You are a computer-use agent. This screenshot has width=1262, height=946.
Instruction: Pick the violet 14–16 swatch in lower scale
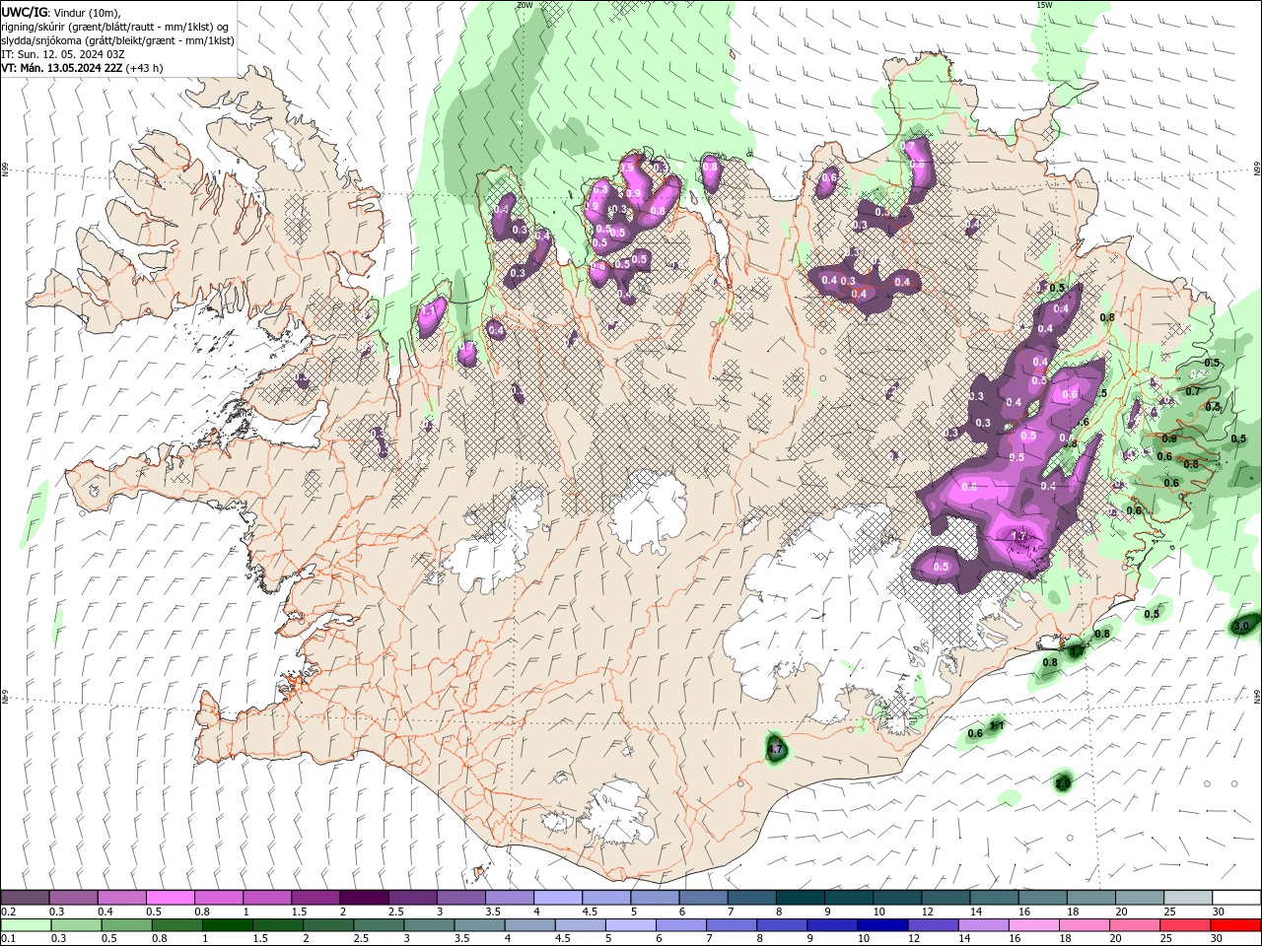pos(982,925)
